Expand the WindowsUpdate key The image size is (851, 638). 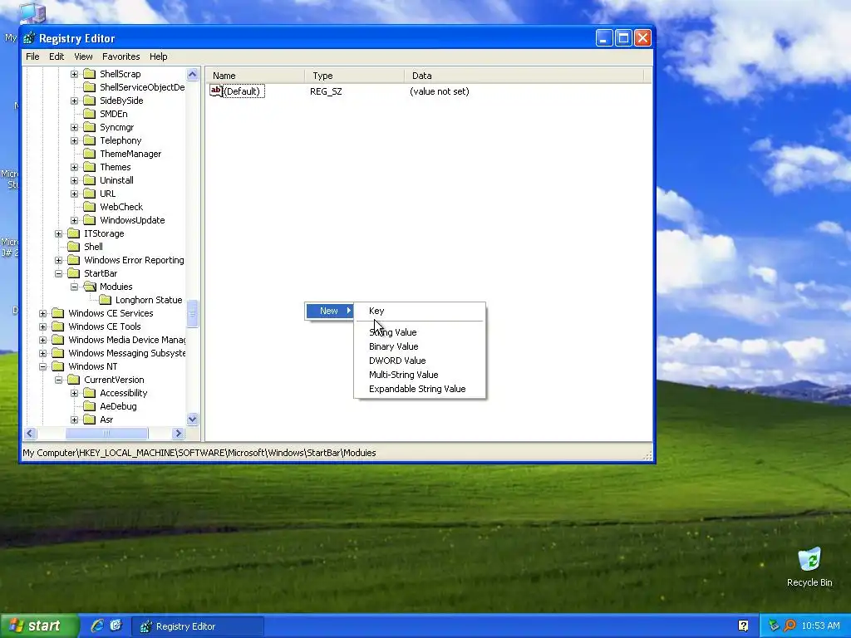click(x=74, y=220)
